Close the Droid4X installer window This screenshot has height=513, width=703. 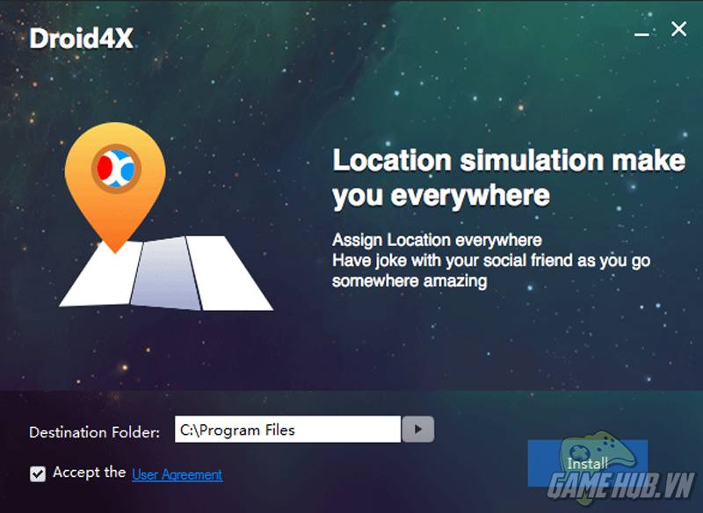(x=678, y=29)
